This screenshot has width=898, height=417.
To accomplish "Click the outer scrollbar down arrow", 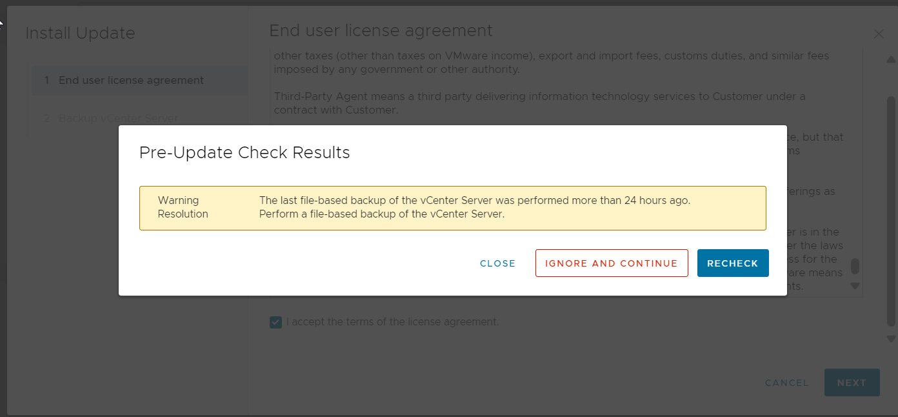I will (x=891, y=338).
